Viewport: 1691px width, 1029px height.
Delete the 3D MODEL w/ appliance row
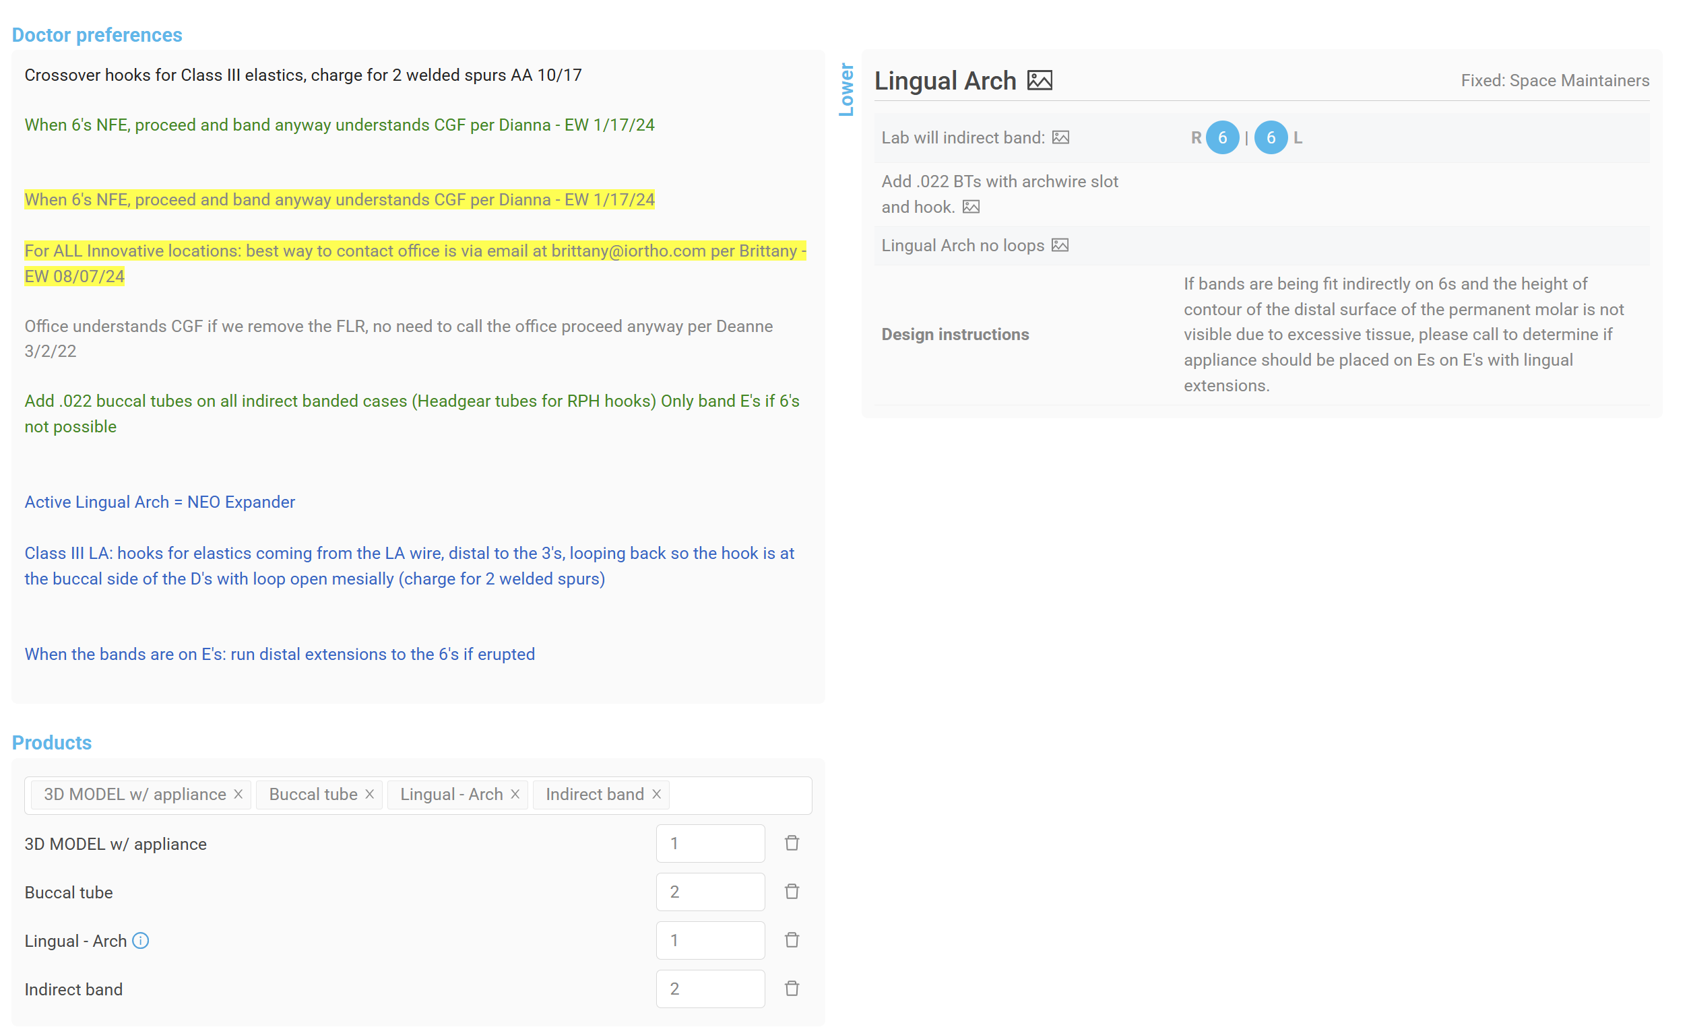click(792, 843)
